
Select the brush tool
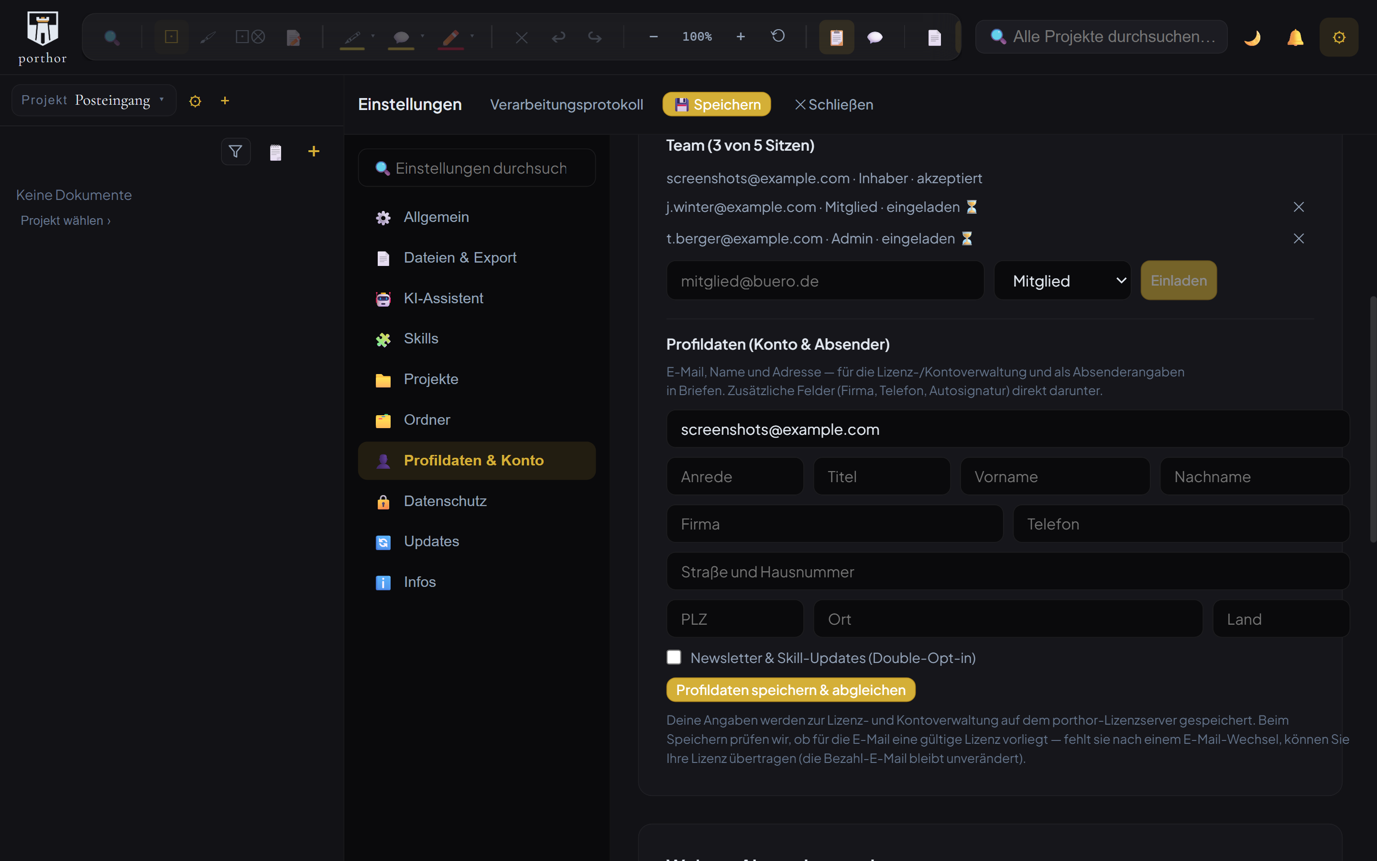pos(208,38)
